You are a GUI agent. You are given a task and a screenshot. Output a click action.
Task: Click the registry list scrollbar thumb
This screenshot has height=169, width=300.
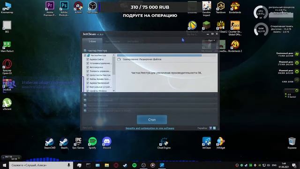coord(114,66)
